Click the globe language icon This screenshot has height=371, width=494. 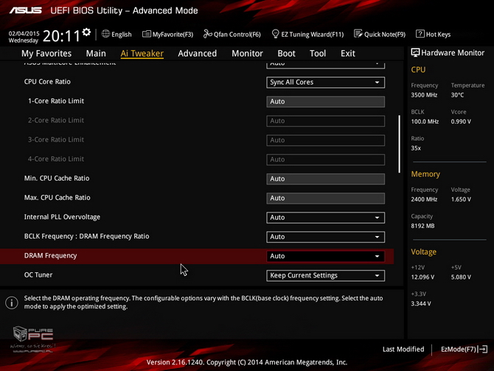click(105, 34)
